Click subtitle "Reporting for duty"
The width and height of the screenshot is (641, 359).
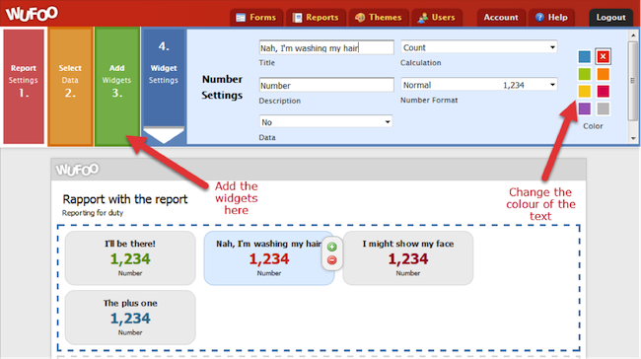click(93, 213)
